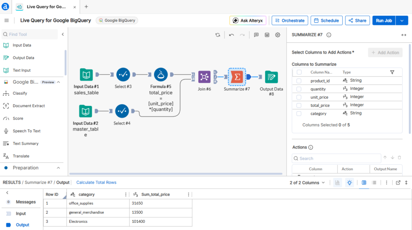Open a new tab with plus
The image size is (412, 230).
[86, 7]
